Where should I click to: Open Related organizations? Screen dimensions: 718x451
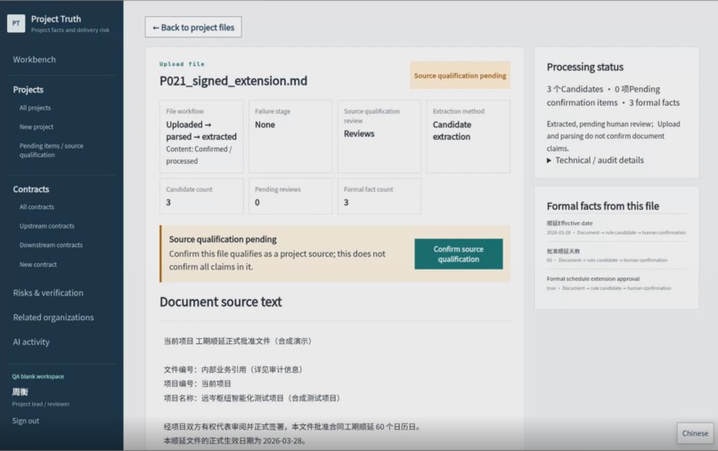pyautogui.click(x=53, y=318)
